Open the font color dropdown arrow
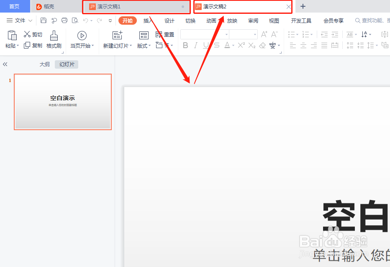The image size is (390, 267). click(x=233, y=46)
